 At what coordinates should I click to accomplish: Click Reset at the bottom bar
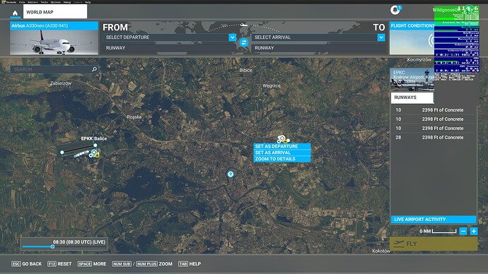[59, 263]
